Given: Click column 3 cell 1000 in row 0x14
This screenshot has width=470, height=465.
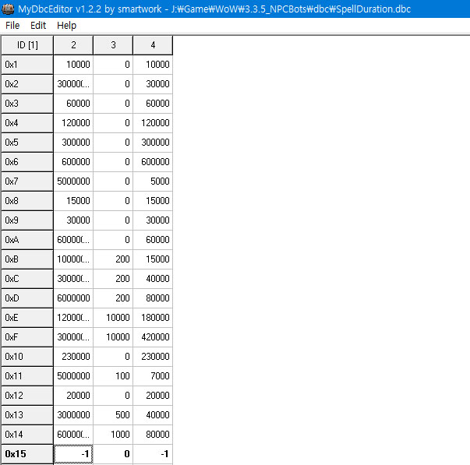Looking at the screenshot, I should 113,435.
